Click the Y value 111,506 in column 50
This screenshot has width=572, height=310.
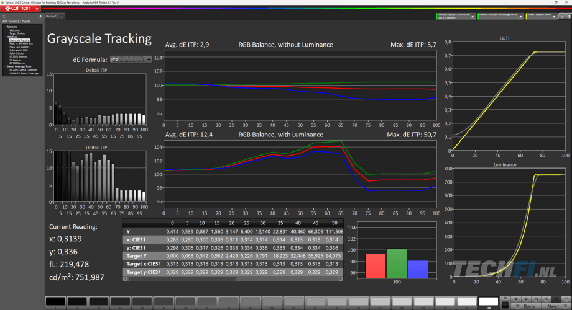(334, 231)
